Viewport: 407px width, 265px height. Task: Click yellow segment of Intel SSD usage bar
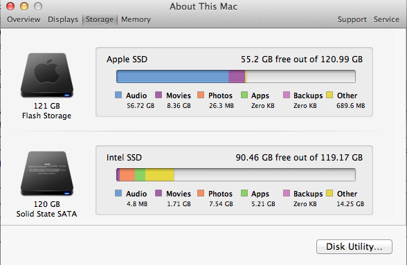tap(159, 174)
